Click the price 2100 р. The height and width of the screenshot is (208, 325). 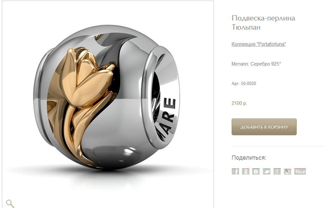tap(239, 103)
